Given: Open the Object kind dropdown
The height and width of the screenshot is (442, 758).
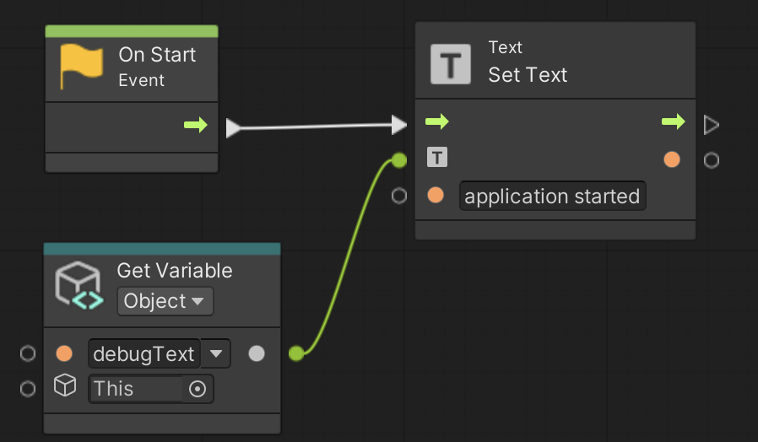Looking at the screenshot, I should pyautogui.click(x=165, y=301).
